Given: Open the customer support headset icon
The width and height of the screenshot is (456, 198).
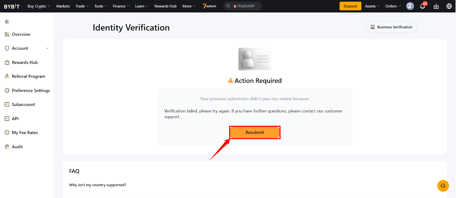Looking at the screenshot, I should pos(443,186).
